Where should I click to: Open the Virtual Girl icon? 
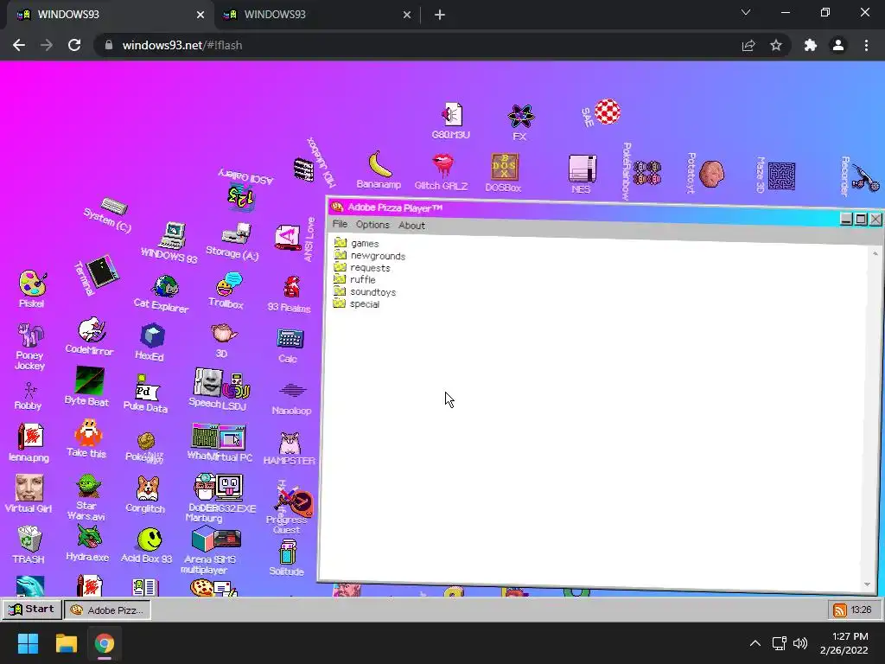29,488
